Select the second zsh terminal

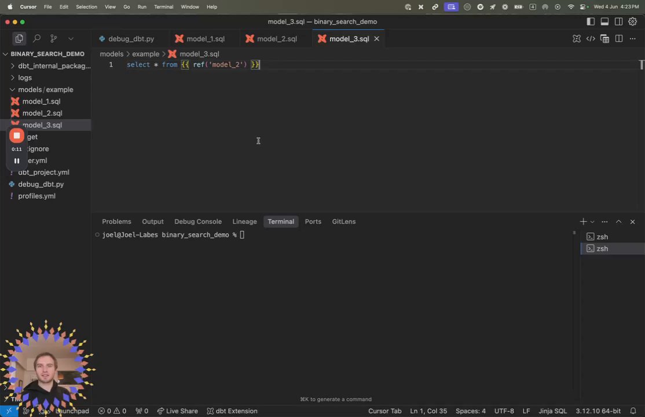pos(613,248)
